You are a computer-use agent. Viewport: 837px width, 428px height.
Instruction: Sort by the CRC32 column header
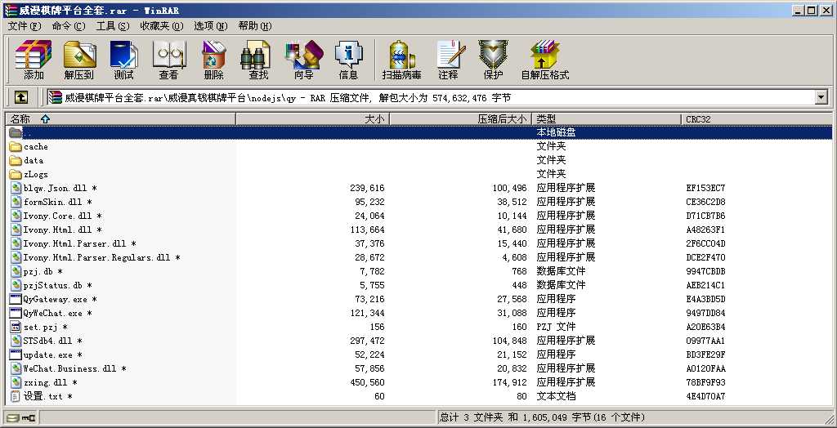(x=756, y=119)
